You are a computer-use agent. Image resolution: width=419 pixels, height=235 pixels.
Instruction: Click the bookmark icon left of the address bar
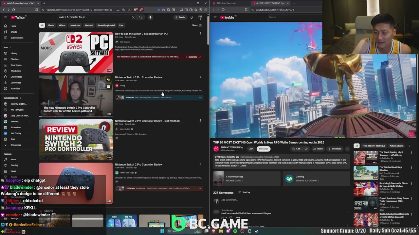(x=36, y=10)
